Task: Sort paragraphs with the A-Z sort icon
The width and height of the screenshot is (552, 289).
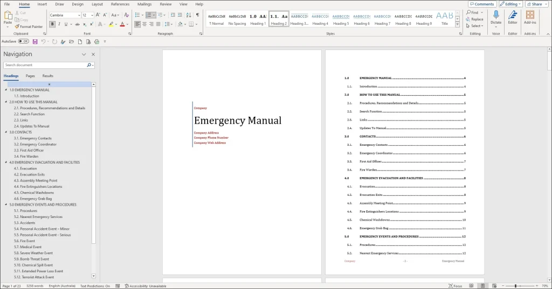Action: (x=189, y=15)
